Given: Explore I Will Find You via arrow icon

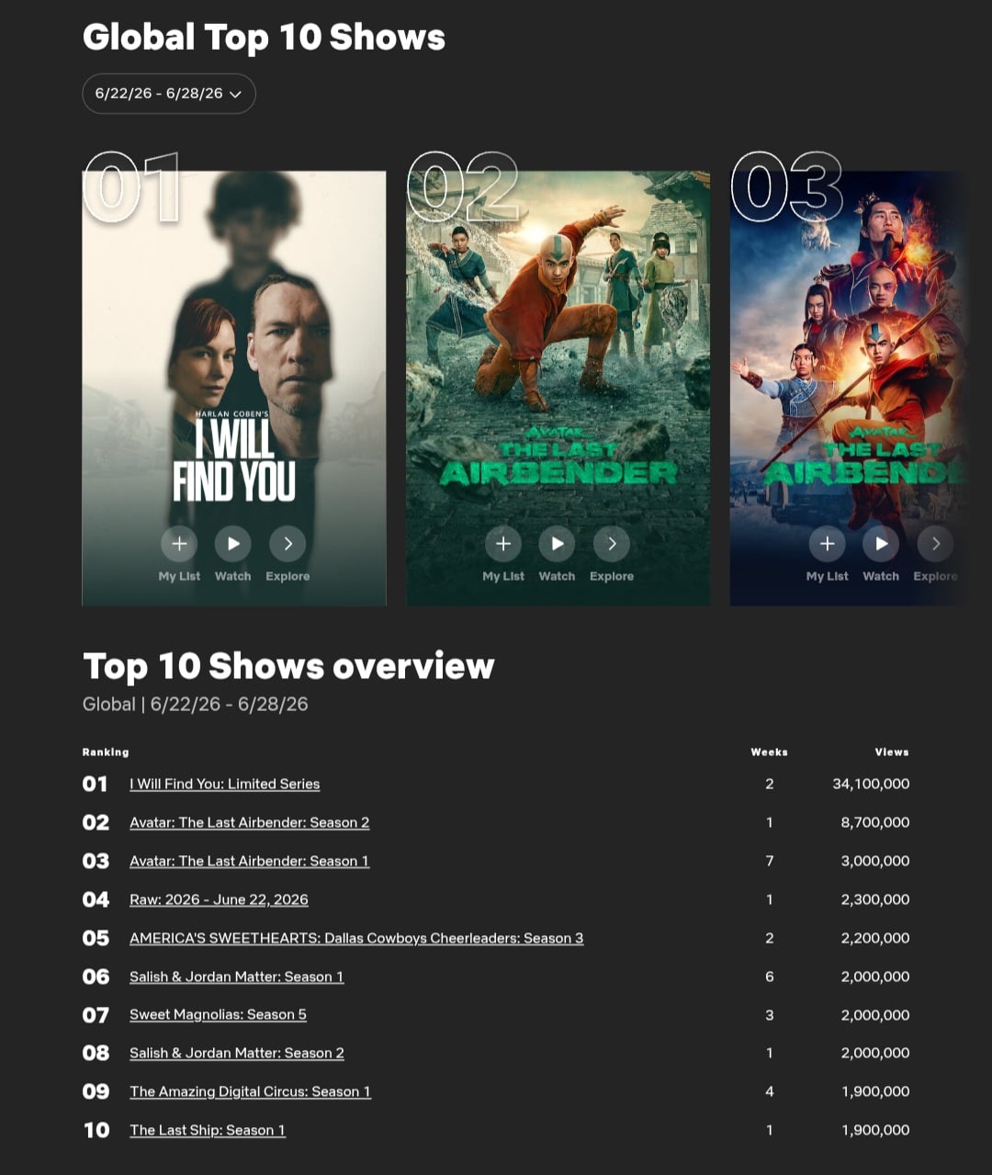Looking at the screenshot, I should pos(287,544).
